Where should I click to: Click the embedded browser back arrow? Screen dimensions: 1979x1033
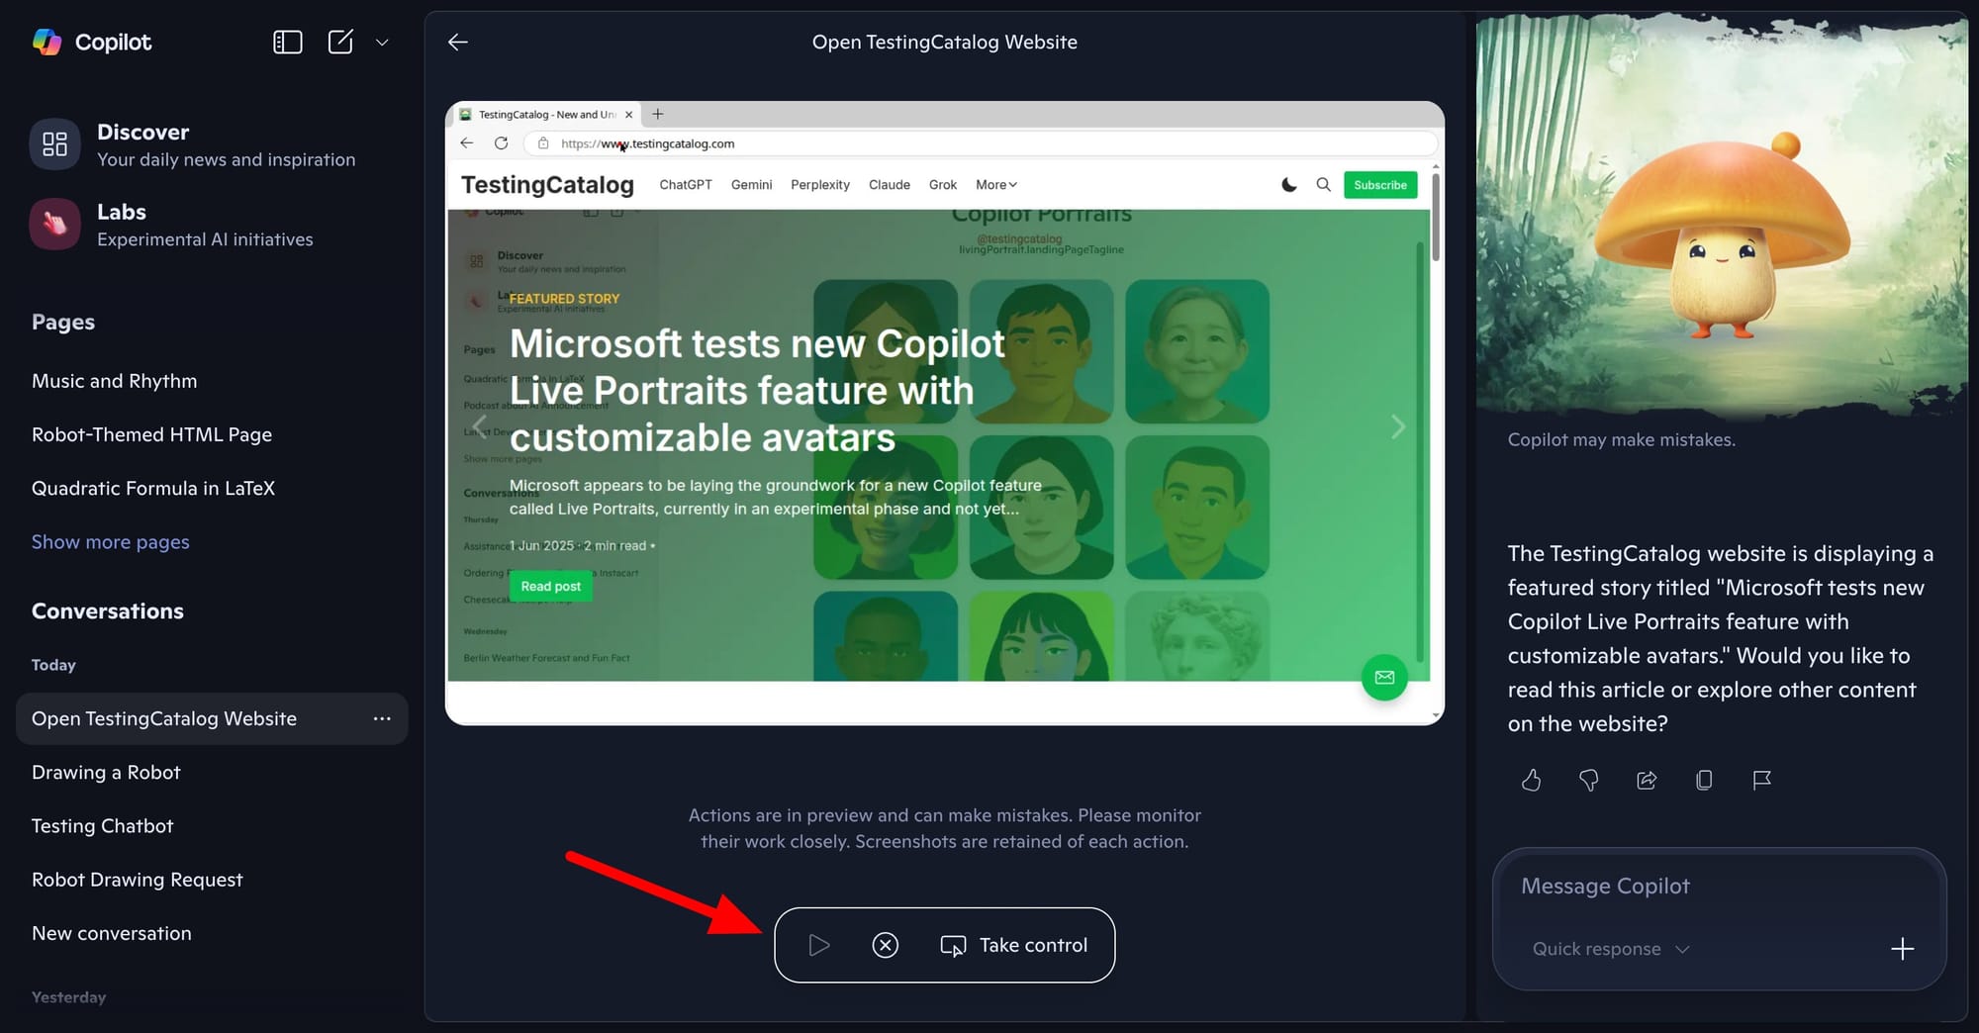pos(467,143)
